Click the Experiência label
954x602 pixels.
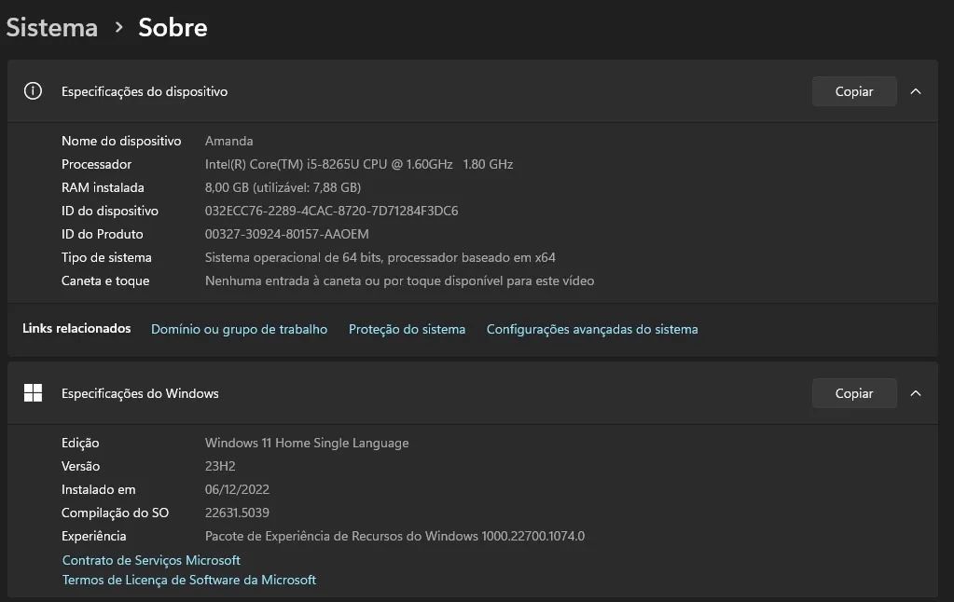pos(93,536)
